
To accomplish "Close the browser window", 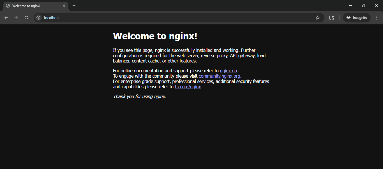I will pos(377,6).
